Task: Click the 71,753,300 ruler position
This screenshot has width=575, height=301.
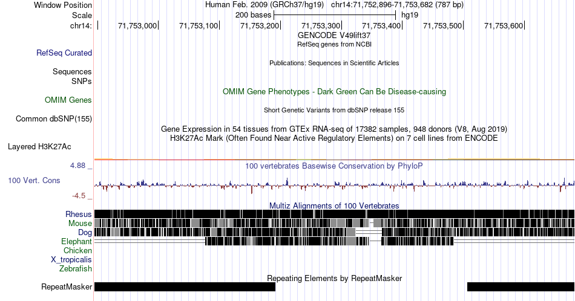Action: click(x=321, y=25)
